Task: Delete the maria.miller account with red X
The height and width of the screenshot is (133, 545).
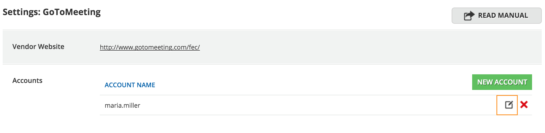Action: point(524,104)
